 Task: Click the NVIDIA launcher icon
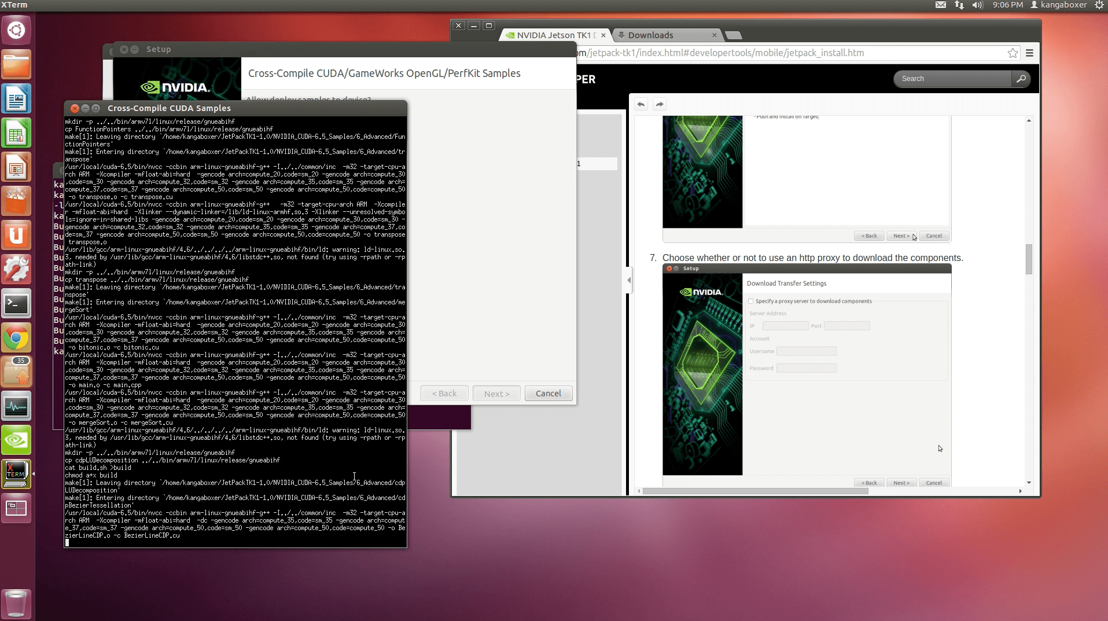(x=16, y=441)
